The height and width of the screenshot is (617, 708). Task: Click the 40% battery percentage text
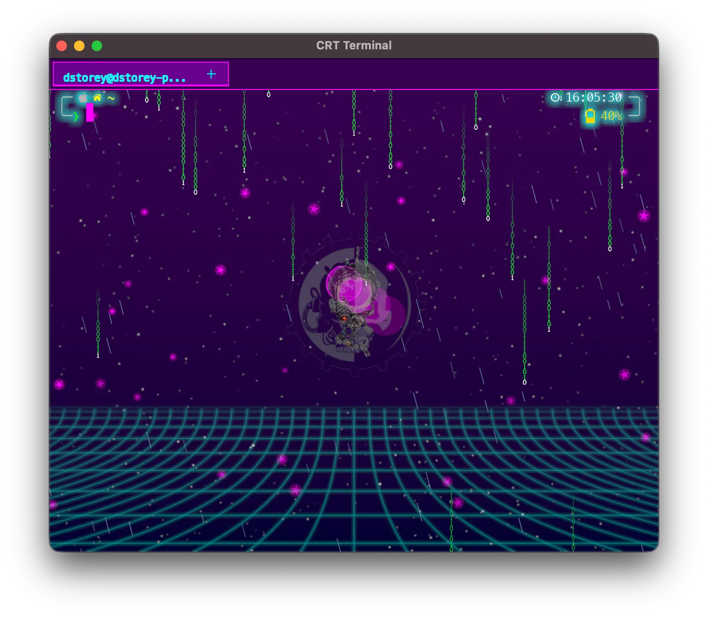(x=611, y=116)
